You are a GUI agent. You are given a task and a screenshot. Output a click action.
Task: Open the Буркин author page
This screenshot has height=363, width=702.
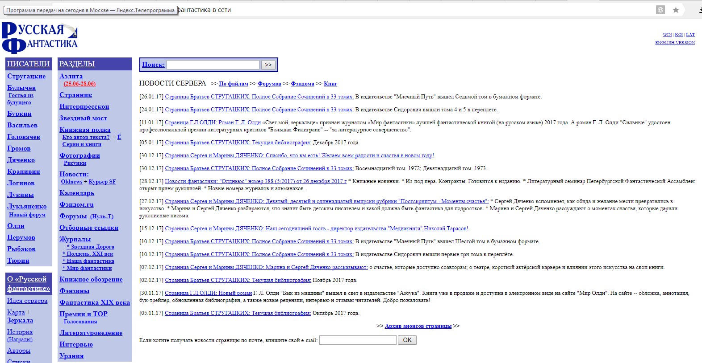click(x=19, y=114)
